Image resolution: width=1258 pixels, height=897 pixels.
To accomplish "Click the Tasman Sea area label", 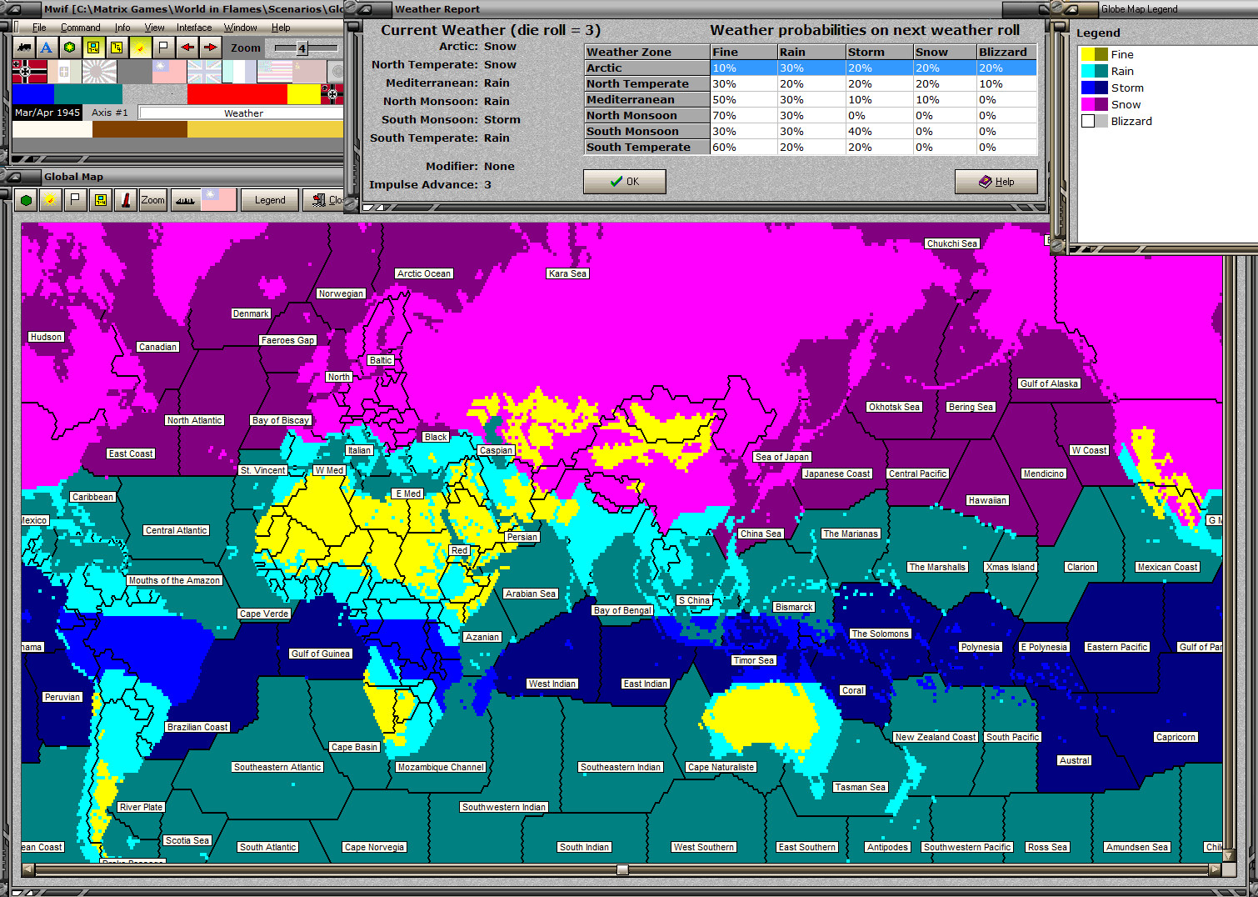I will coord(861,787).
